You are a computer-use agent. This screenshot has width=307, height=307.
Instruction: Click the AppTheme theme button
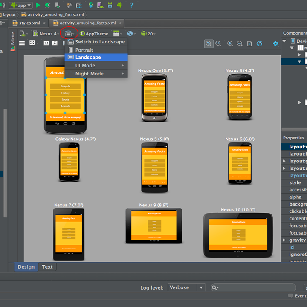tap(94, 34)
